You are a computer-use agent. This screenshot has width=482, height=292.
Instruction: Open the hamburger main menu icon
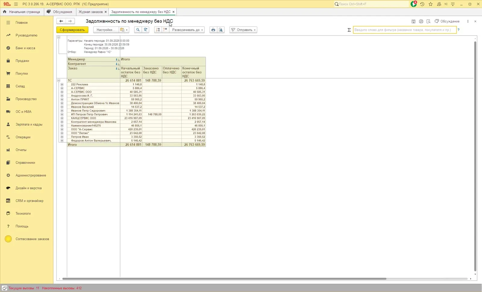16,4
